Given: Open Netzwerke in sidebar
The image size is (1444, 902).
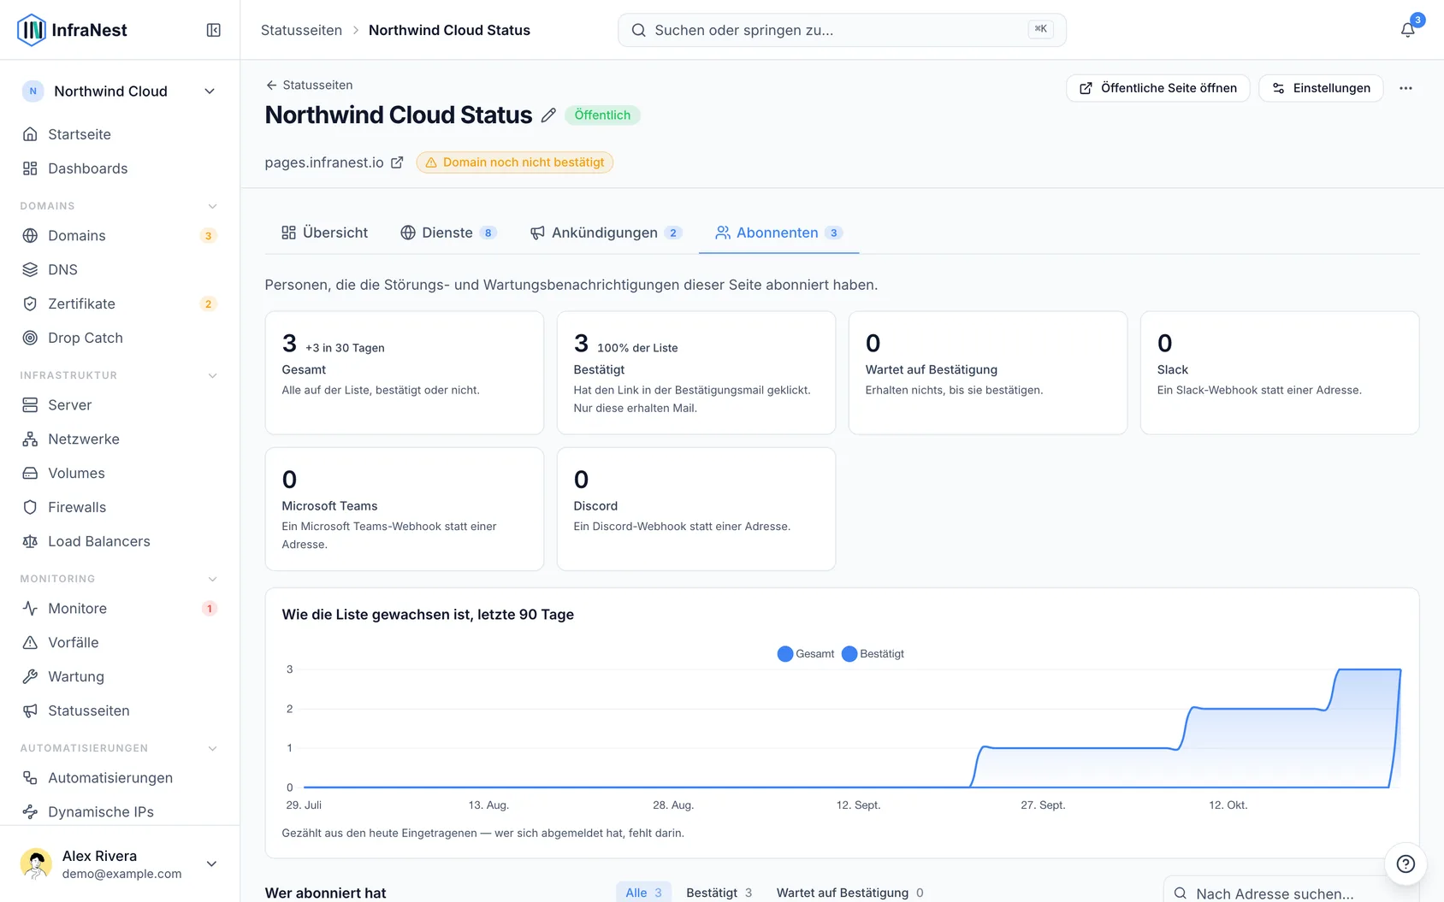Looking at the screenshot, I should point(120,439).
